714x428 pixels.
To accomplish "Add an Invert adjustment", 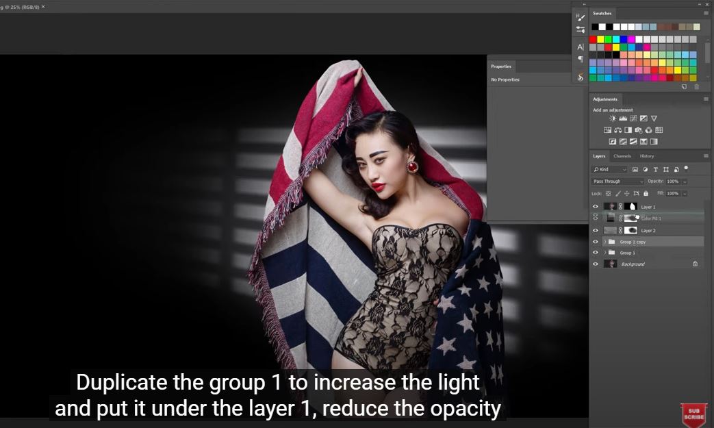I will (613, 142).
